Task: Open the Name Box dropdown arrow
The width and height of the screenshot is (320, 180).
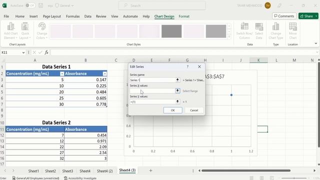Action: tap(23, 52)
